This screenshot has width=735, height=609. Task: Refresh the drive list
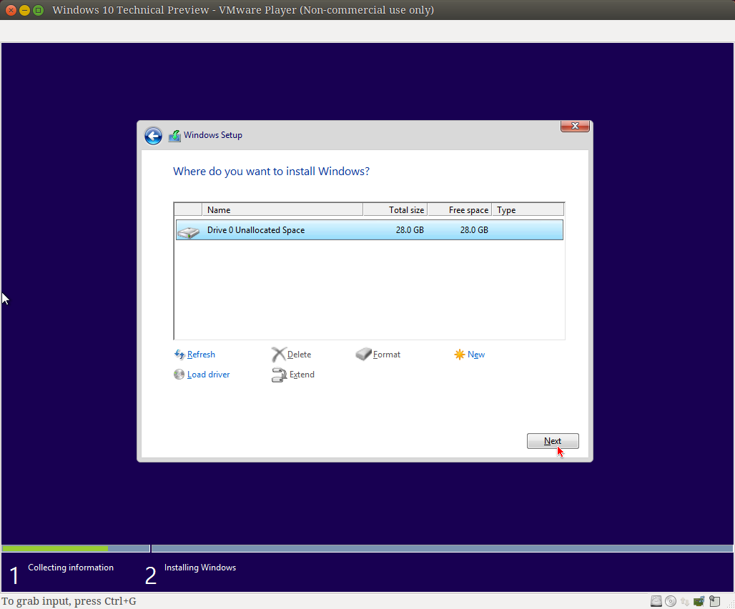tap(194, 355)
